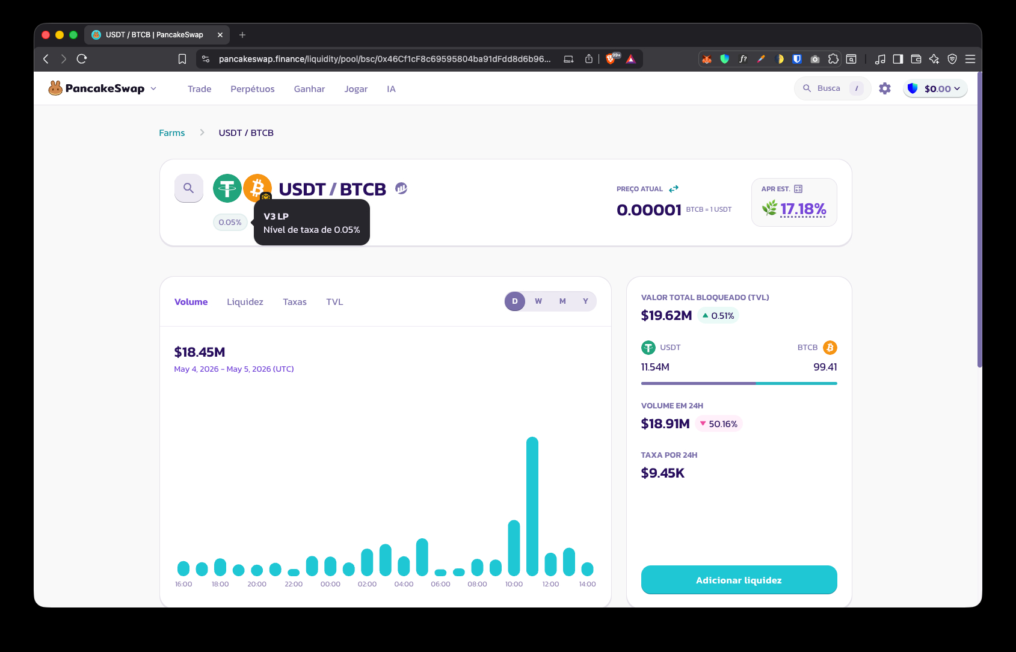Open the $0.00 wallet dropdown
Image resolution: width=1016 pixels, height=652 pixels.
[935, 88]
